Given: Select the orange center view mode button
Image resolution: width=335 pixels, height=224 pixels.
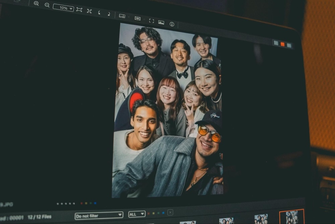Looking at the screenshot, I should [282, 44].
